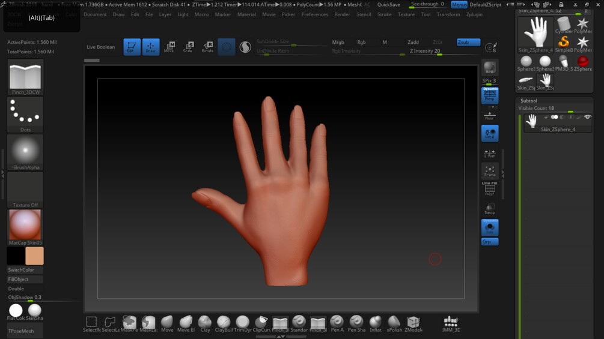This screenshot has width=604, height=339.
Task: Open the Stroke menu
Action: [x=384, y=14]
